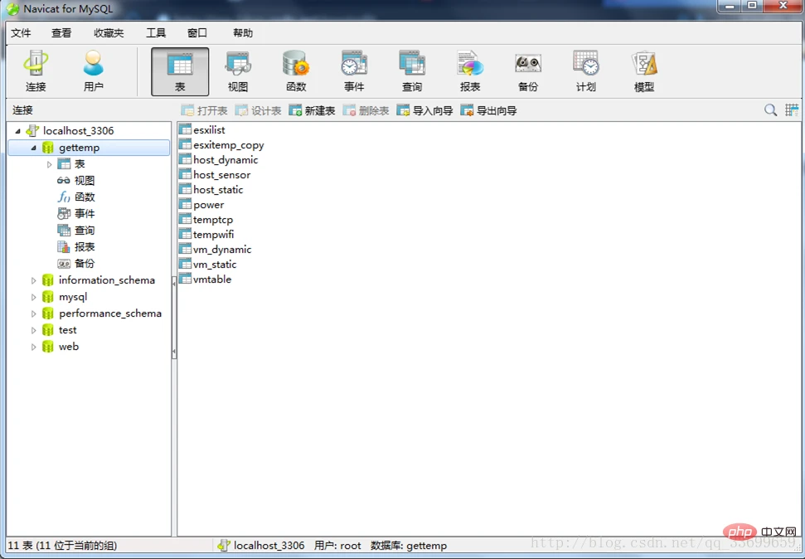Select the host_static table
This screenshot has width=805, height=559.
(211, 190)
